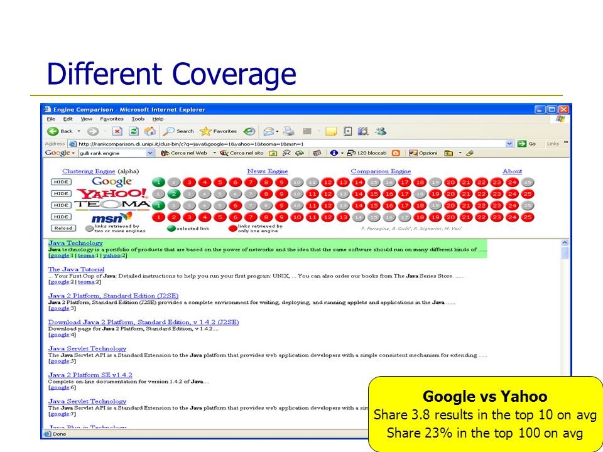Select result 6 in Teoma row

(236, 206)
